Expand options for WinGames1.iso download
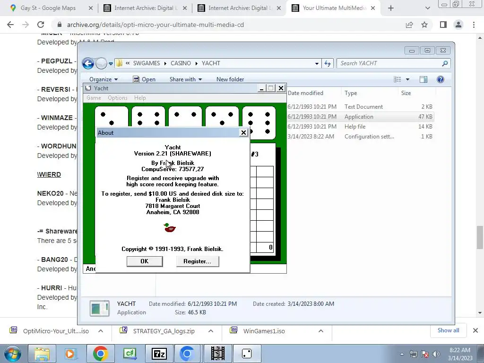 point(321,331)
